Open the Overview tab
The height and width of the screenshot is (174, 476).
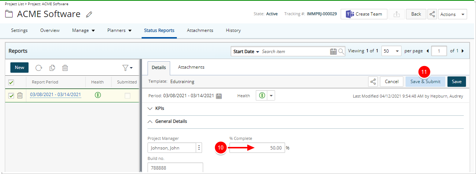pyautogui.click(x=50, y=30)
